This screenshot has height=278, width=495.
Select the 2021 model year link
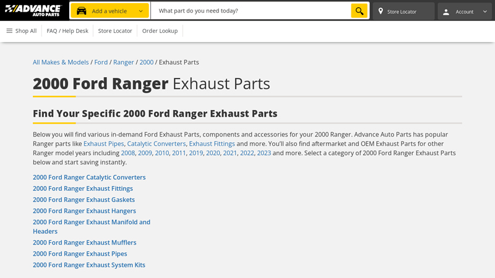230,153
